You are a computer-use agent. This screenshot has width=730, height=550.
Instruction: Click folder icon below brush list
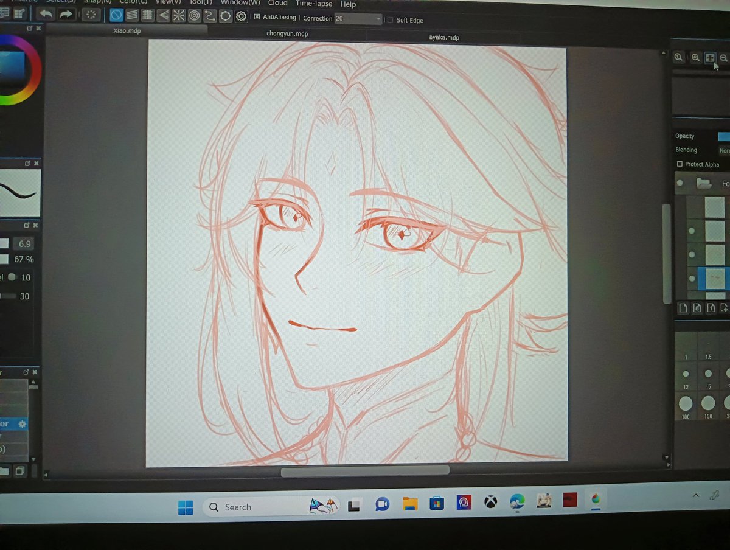click(4, 471)
